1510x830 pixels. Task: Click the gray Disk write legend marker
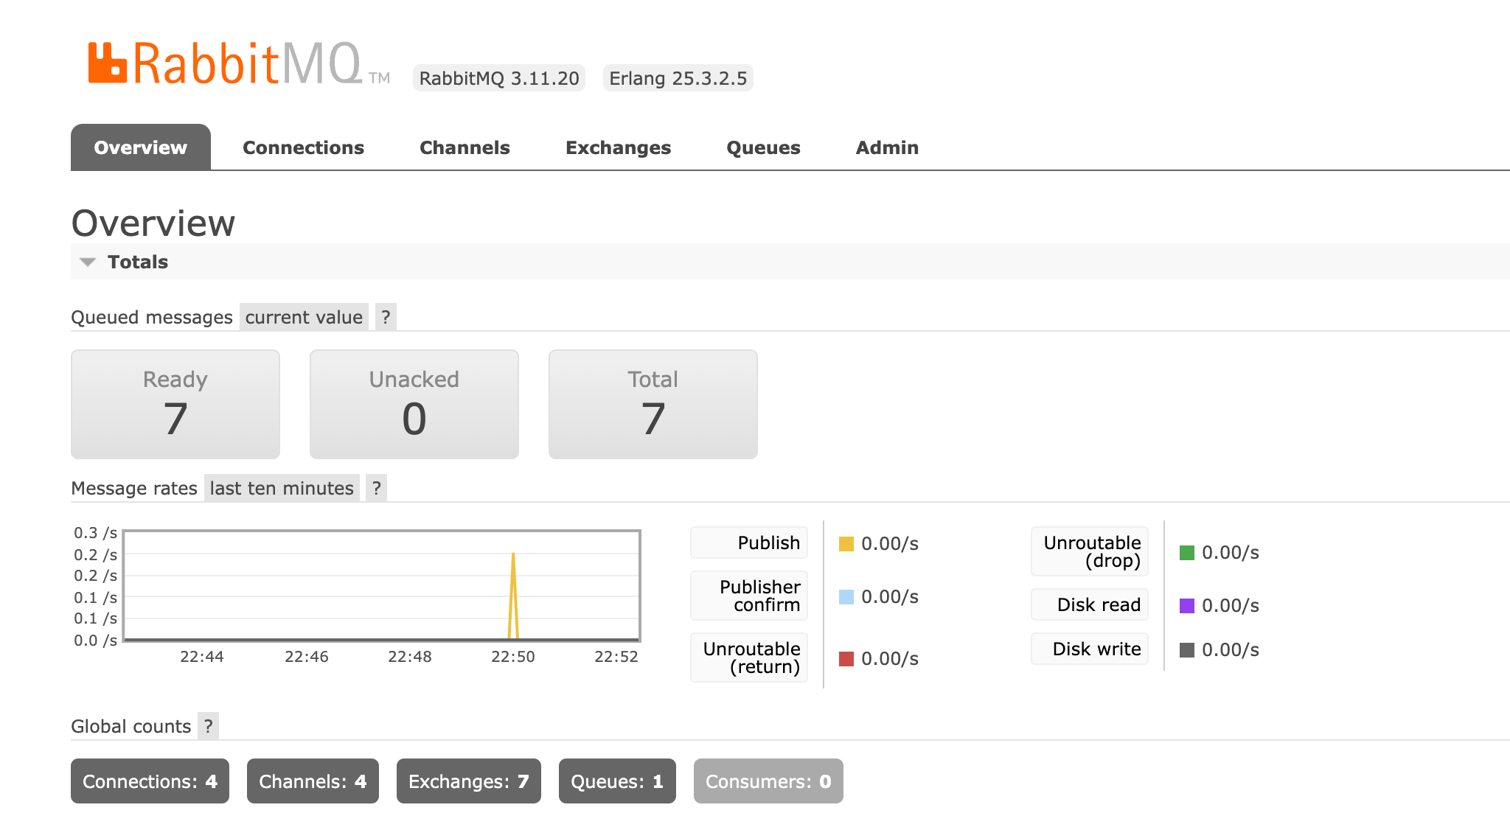(1187, 649)
